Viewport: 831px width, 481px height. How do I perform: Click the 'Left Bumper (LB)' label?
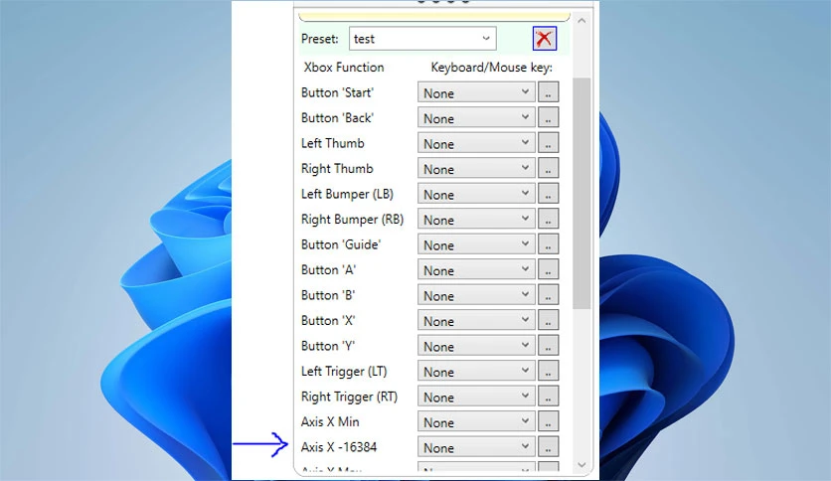tap(347, 194)
